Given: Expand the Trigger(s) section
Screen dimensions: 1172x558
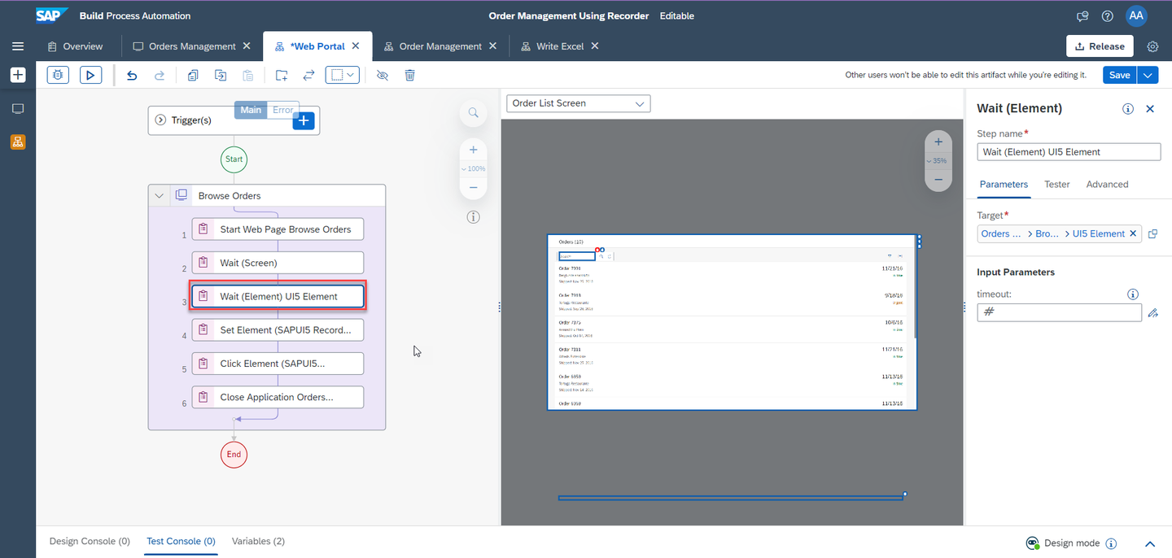Looking at the screenshot, I should 160,120.
